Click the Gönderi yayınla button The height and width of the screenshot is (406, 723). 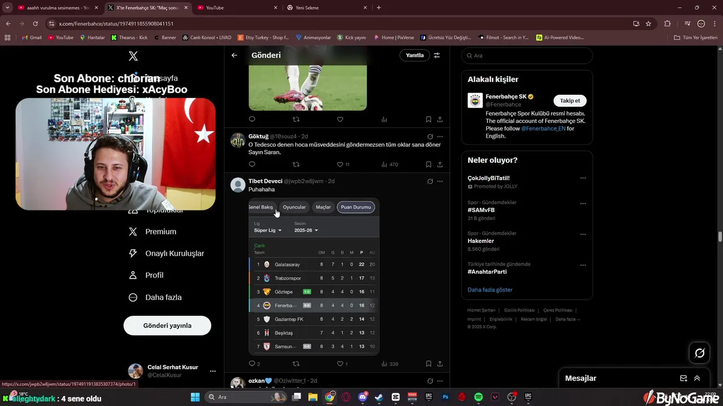click(x=167, y=325)
